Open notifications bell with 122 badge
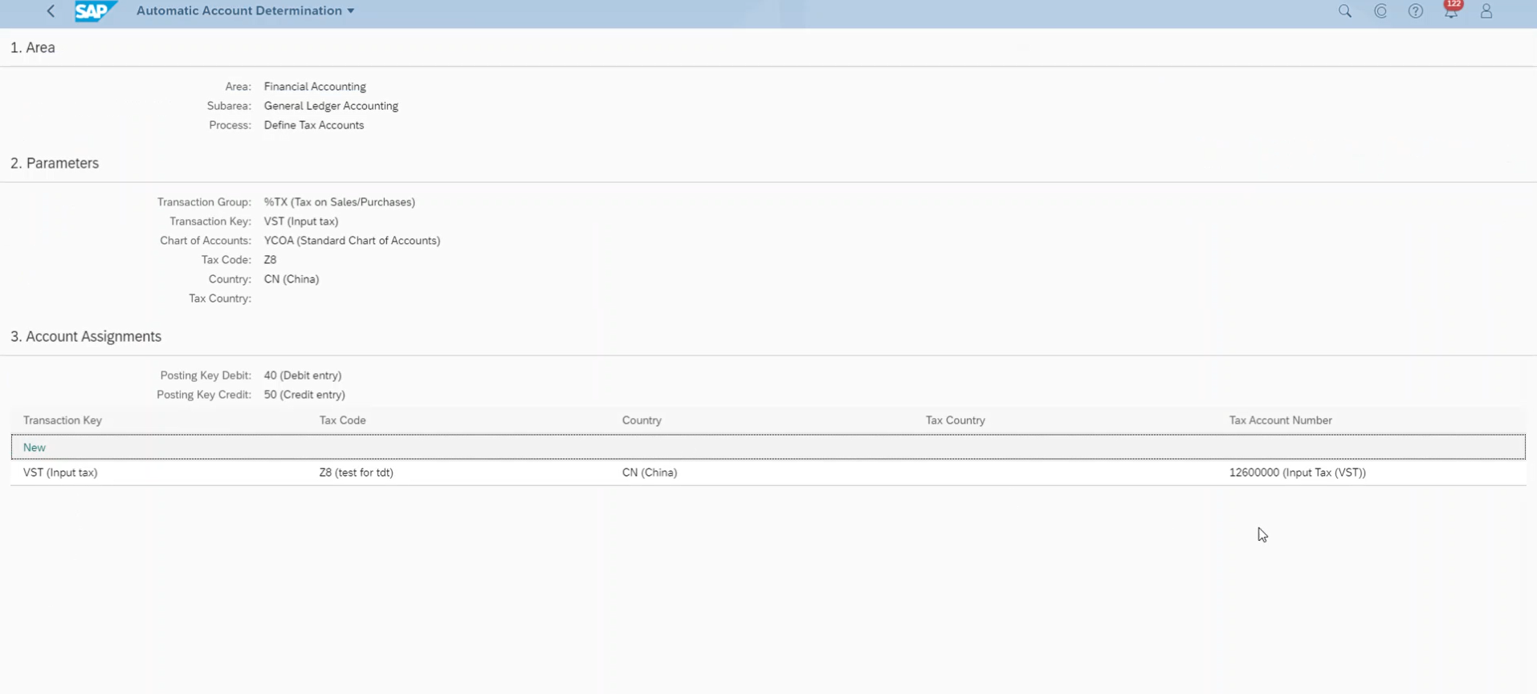This screenshot has height=694, width=1537. click(1452, 10)
